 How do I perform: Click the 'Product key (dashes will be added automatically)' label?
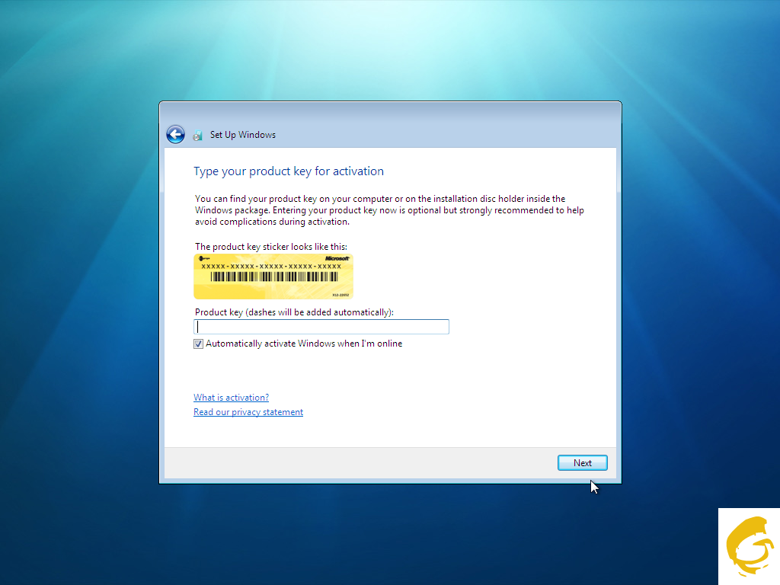[x=294, y=312]
